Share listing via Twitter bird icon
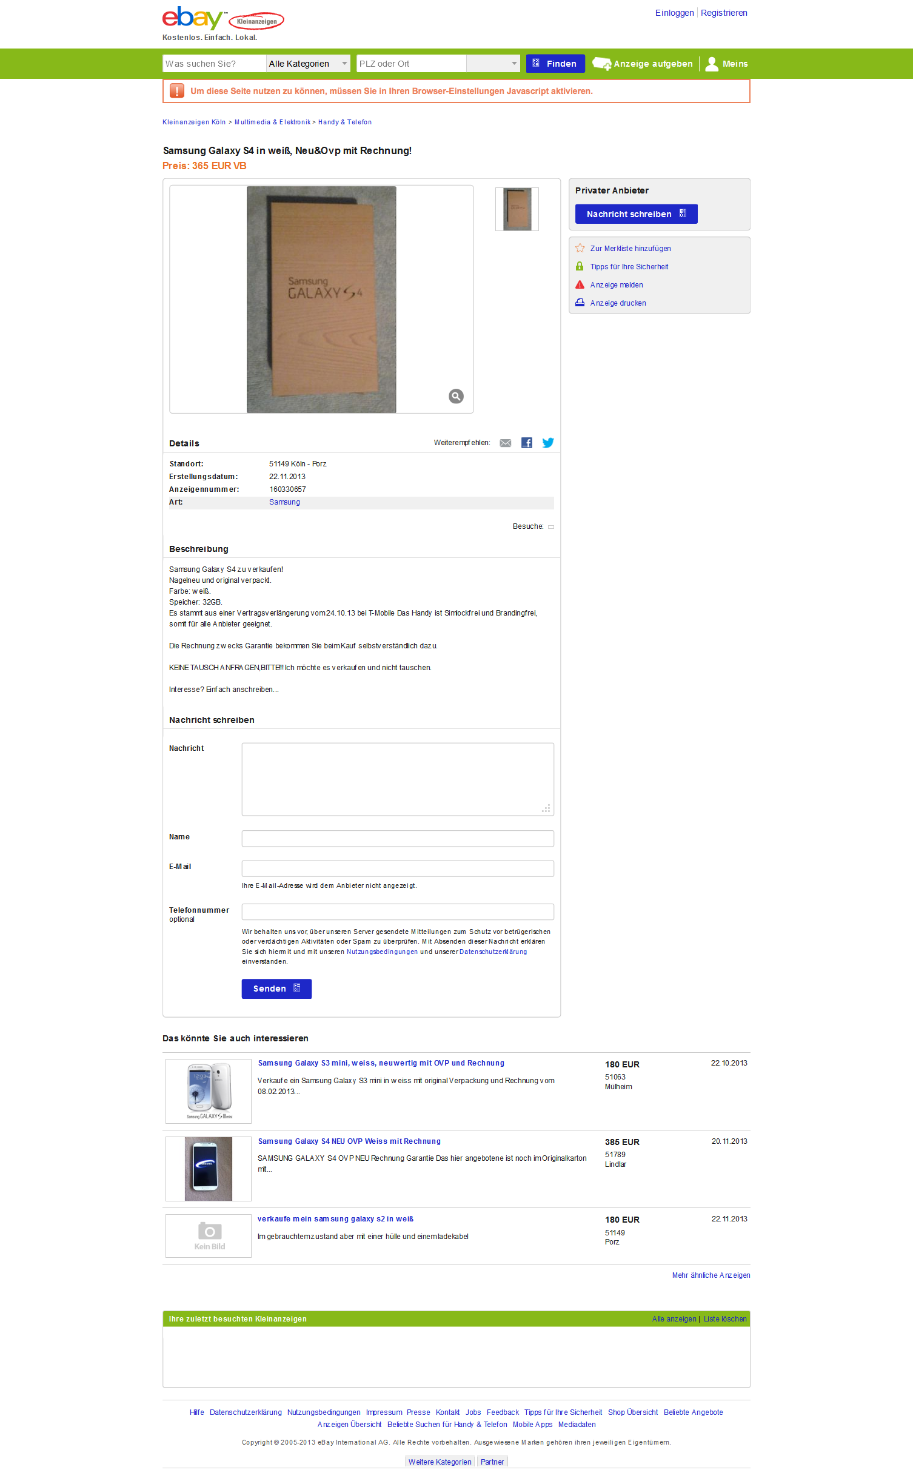The image size is (913, 1481). [548, 443]
